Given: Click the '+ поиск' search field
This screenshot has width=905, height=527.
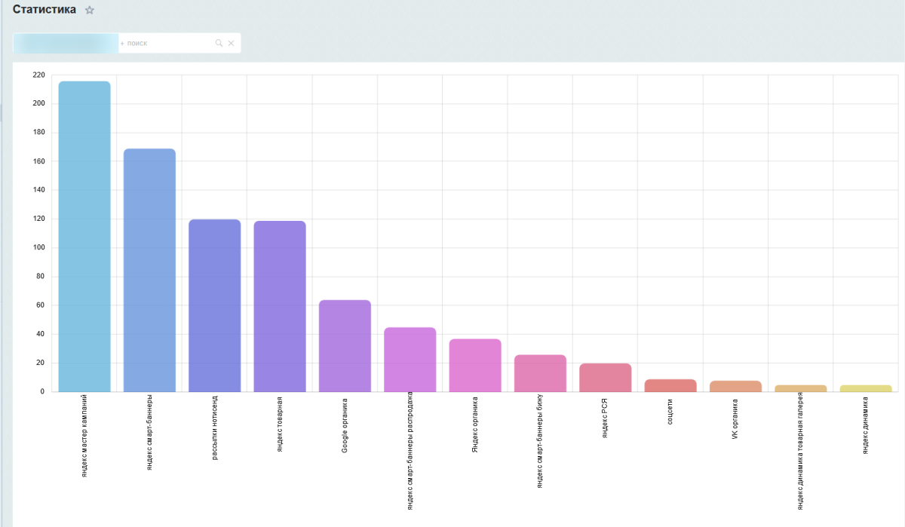Looking at the screenshot, I should coord(166,44).
